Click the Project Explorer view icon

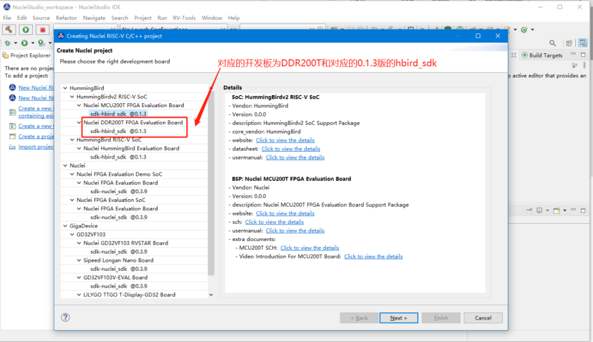[x=5, y=55]
